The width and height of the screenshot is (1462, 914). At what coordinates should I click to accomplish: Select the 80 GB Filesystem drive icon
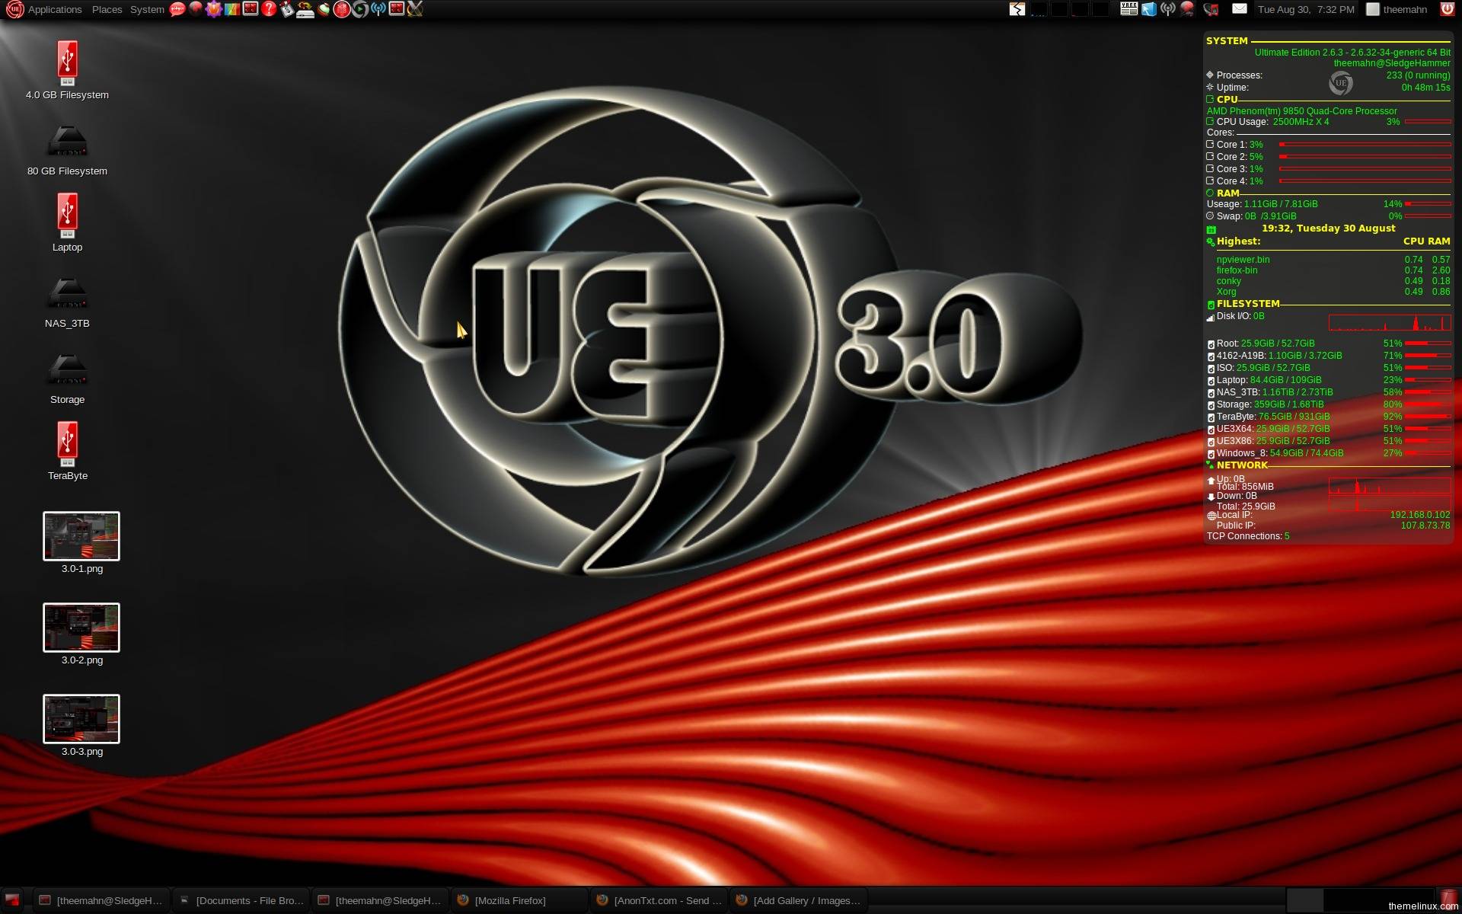pos(67,140)
